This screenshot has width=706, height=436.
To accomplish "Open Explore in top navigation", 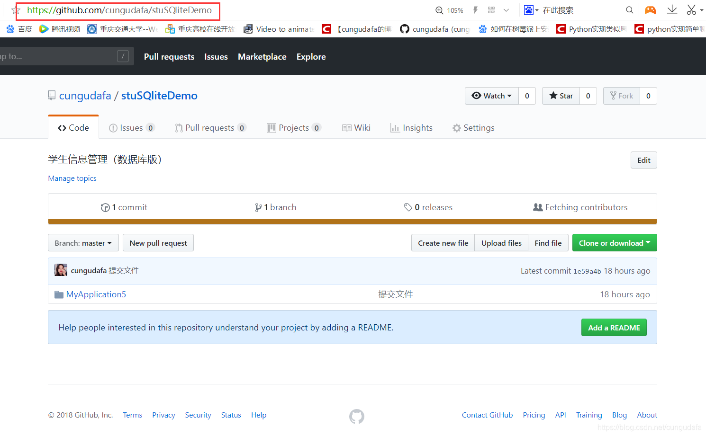I will (311, 57).
